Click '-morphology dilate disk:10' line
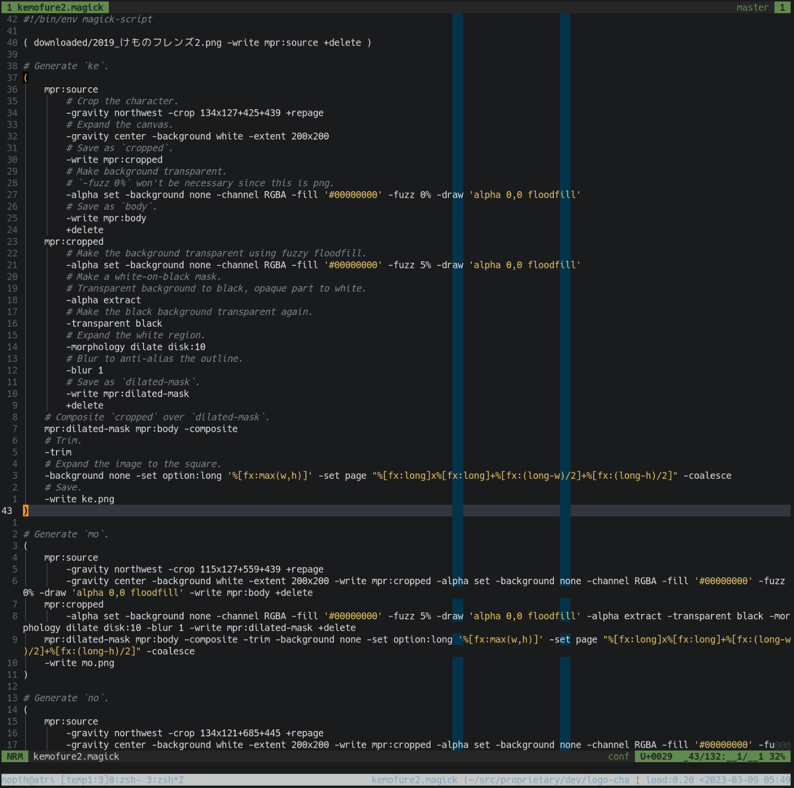 click(136, 347)
